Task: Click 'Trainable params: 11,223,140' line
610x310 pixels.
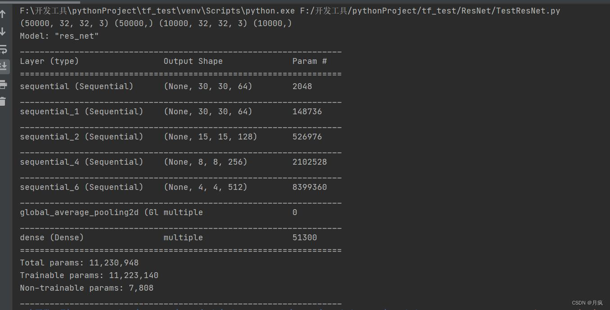Action: 89,275
